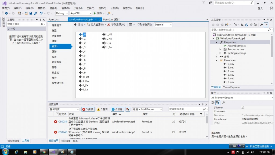Click the Save All icon in toolbar
This screenshot has height=155, width=275.
[x=35, y=13]
